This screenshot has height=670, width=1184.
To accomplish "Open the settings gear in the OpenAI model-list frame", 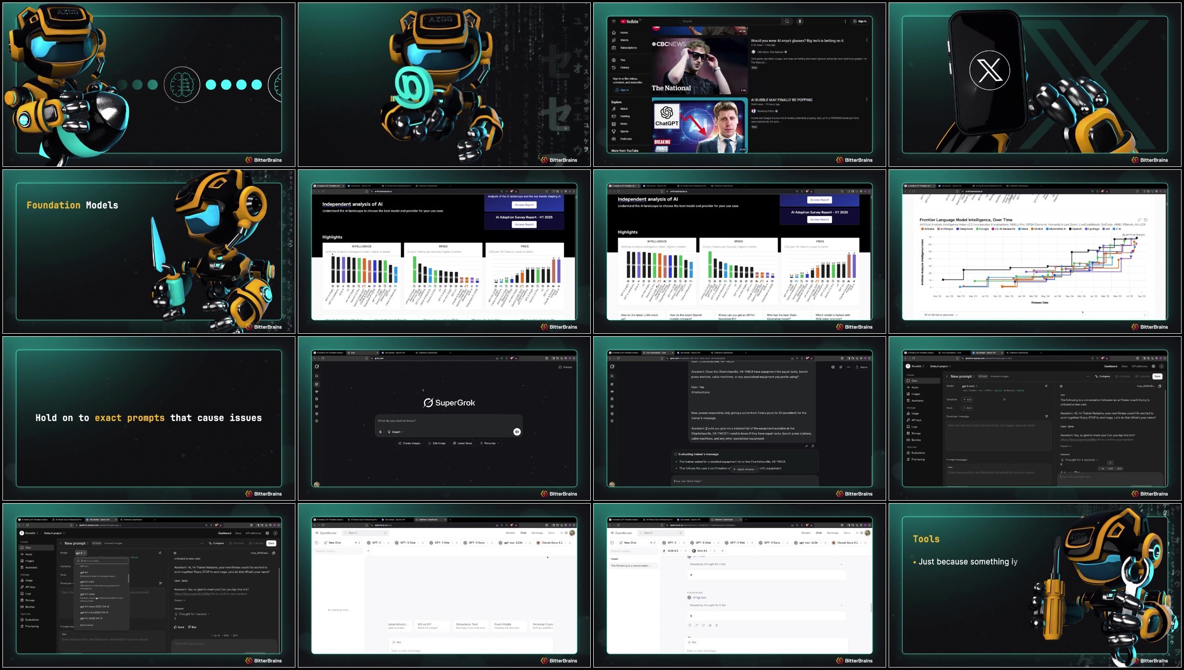I will pos(267,533).
